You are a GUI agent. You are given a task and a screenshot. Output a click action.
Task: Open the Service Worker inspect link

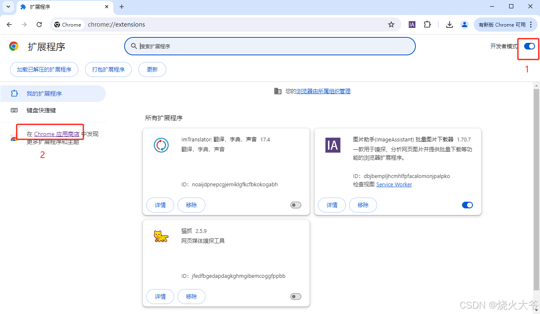pos(394,184)
